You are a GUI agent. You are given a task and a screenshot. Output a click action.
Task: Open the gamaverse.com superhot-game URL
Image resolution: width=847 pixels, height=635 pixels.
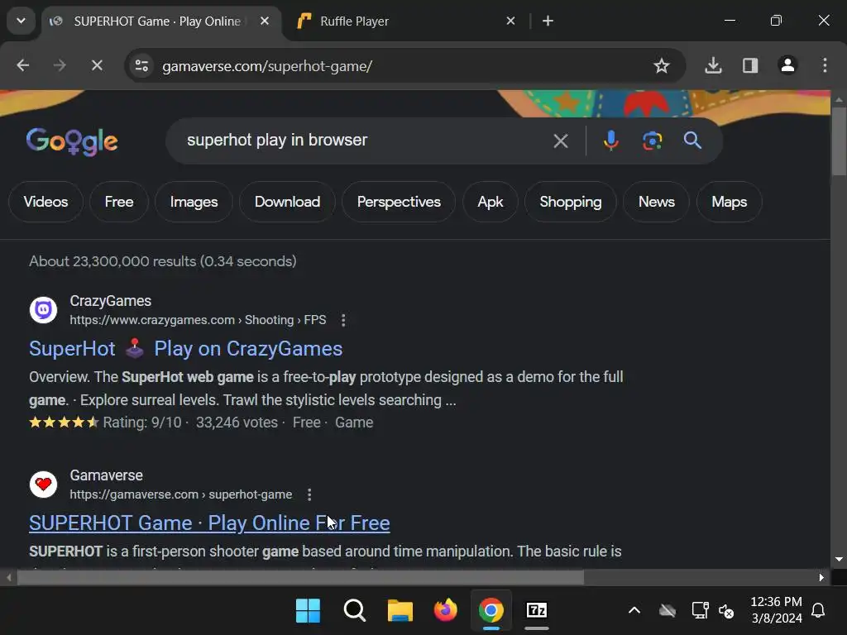[x=181, y=494]
